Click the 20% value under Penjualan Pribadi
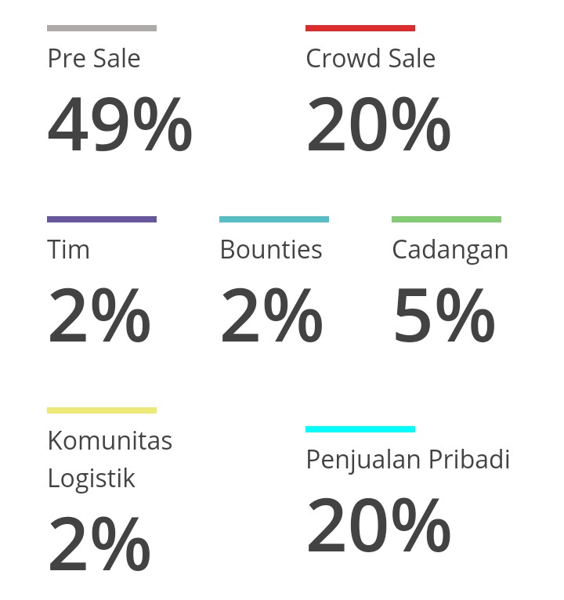564x600 pixels. [x=378, y=526]
